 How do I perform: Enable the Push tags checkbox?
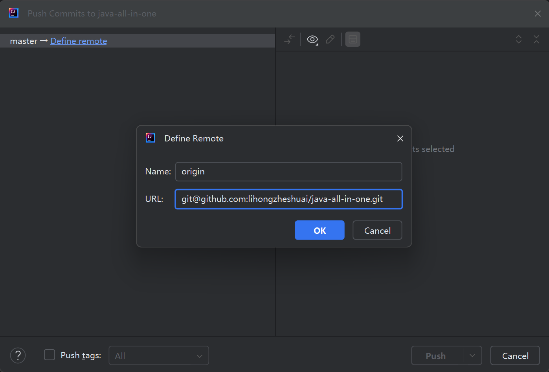coord(50,355)
